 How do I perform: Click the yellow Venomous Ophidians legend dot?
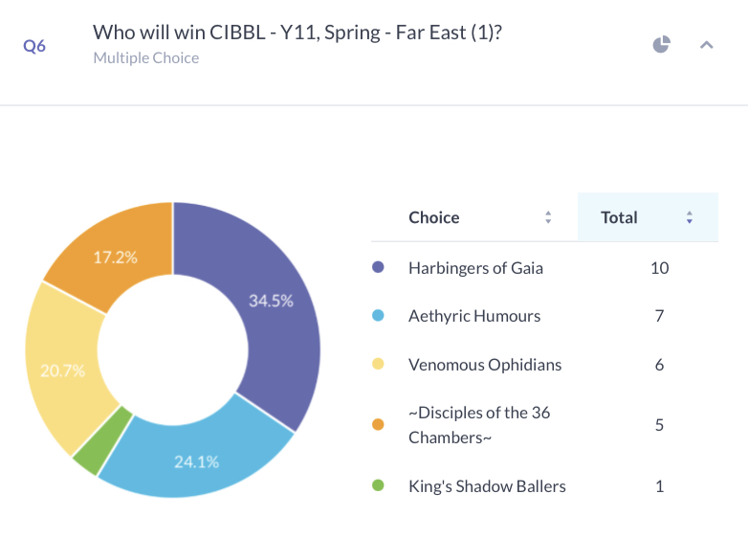pyautogui.click(x=378, y=364)
